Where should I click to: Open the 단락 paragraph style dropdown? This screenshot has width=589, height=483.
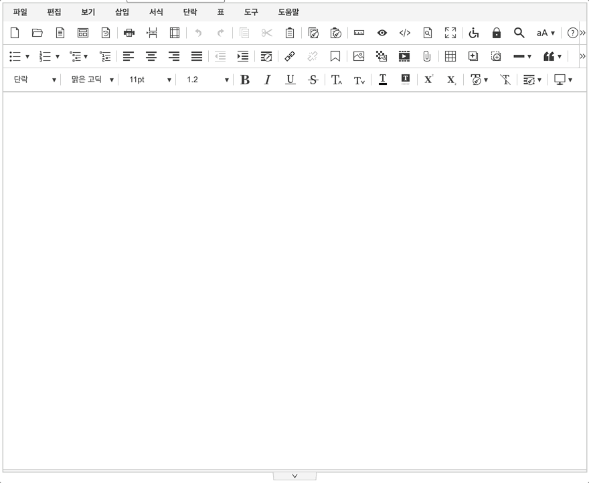click(35, 80)
